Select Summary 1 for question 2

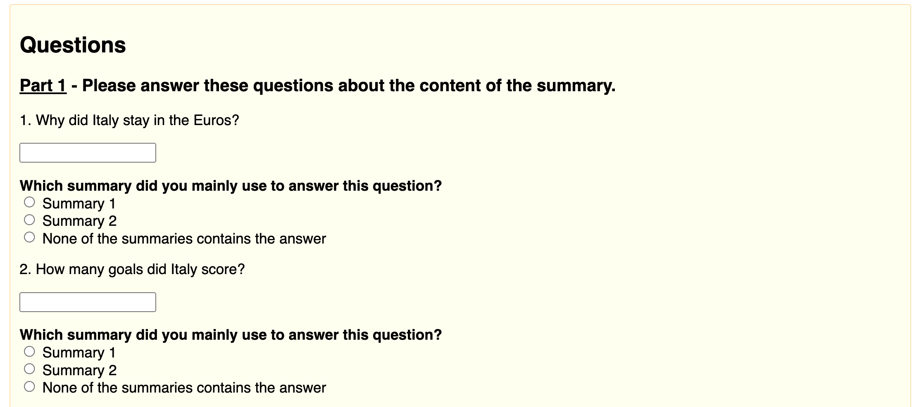[29, 351]
